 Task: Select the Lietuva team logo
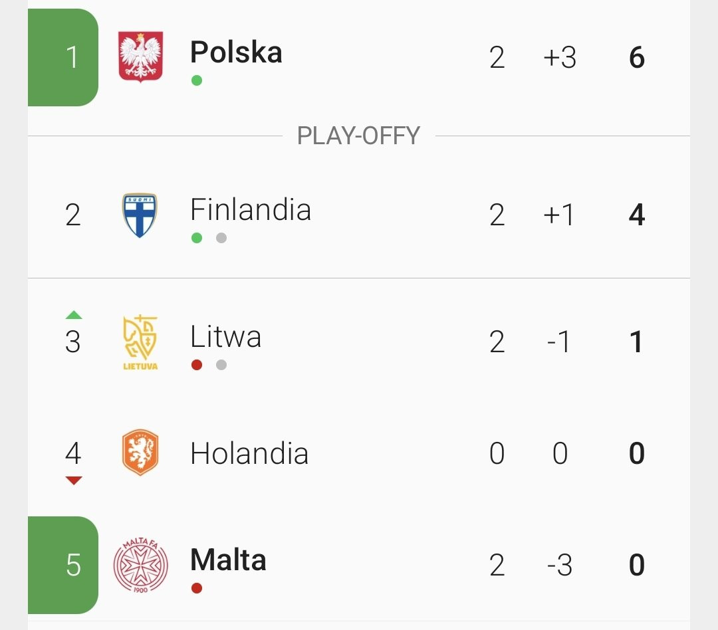click(x=140, y=342)
